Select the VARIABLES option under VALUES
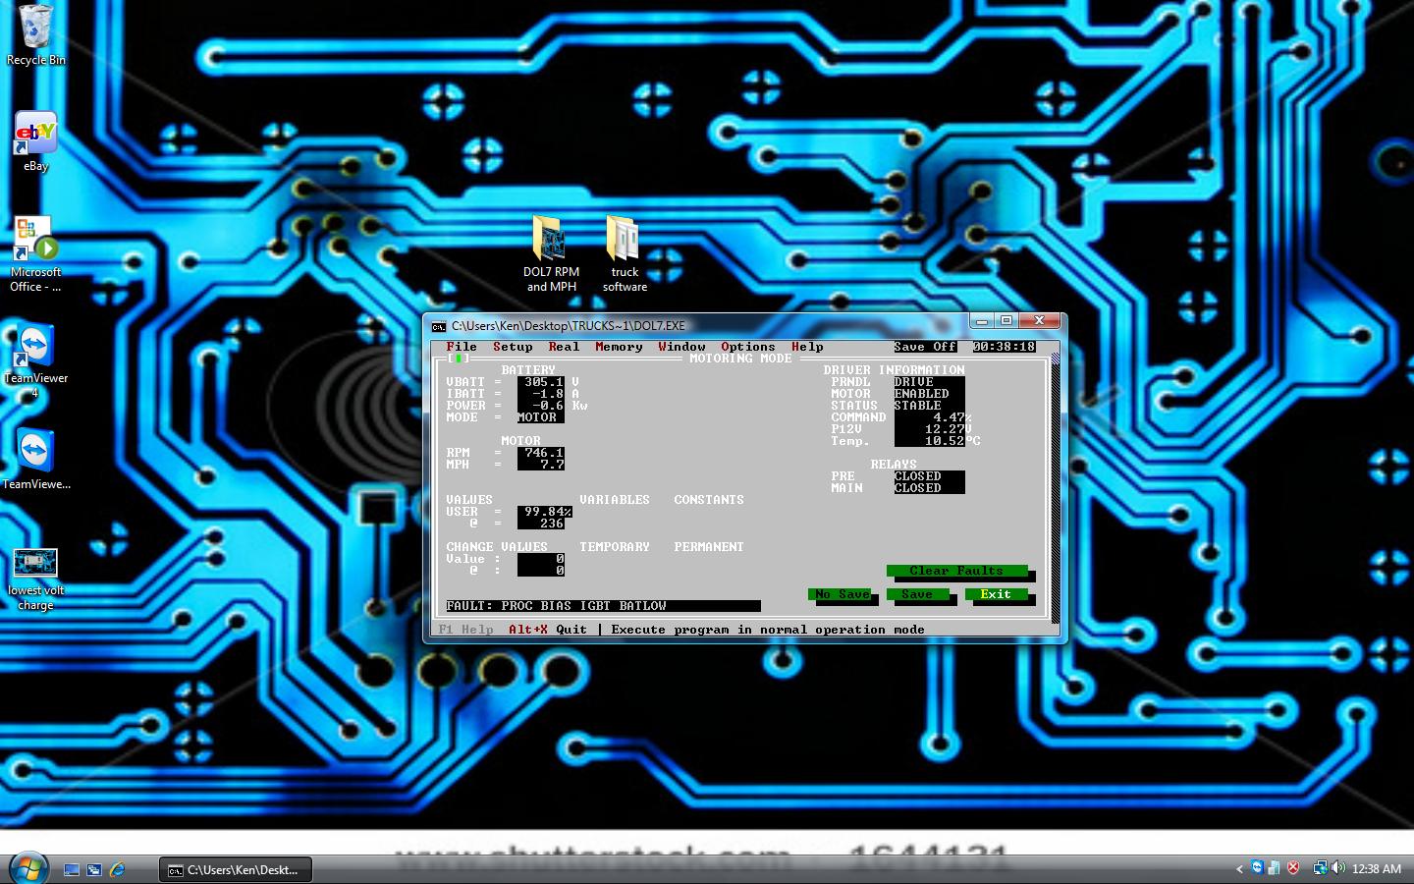 coord(615,500)
